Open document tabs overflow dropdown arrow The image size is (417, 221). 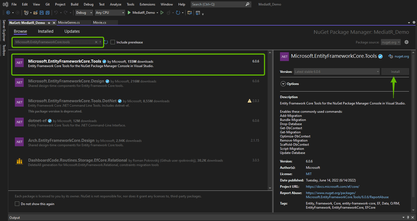click(409, 23)
